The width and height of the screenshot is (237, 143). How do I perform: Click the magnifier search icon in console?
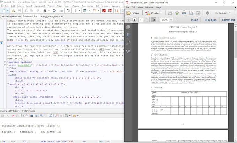[x=51, y=116]
